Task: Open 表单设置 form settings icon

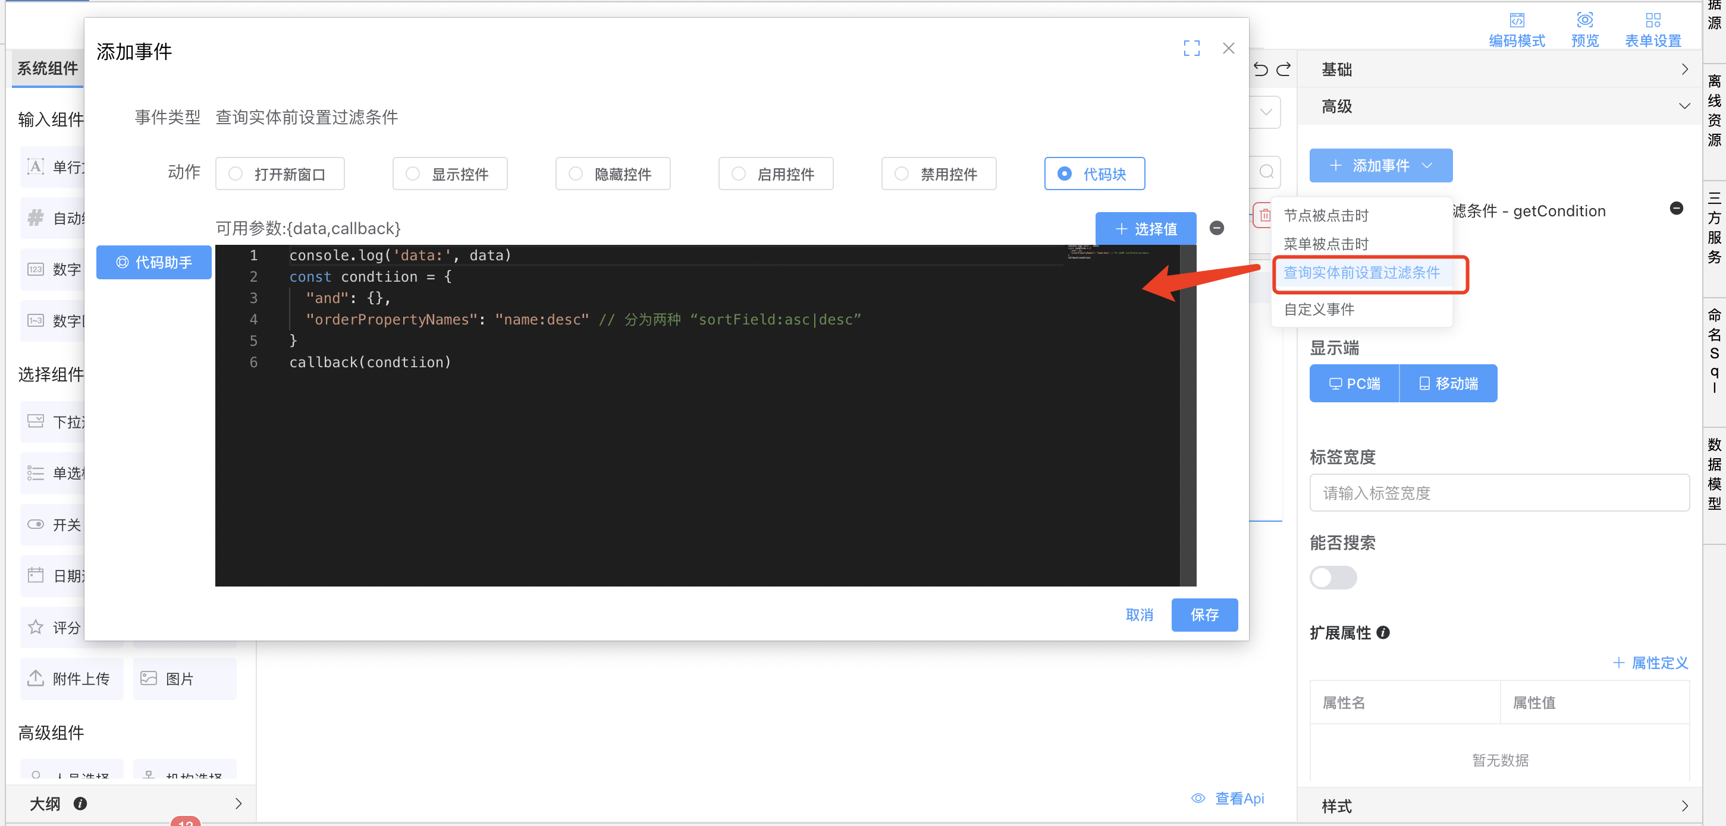Action: (1652, 21)
